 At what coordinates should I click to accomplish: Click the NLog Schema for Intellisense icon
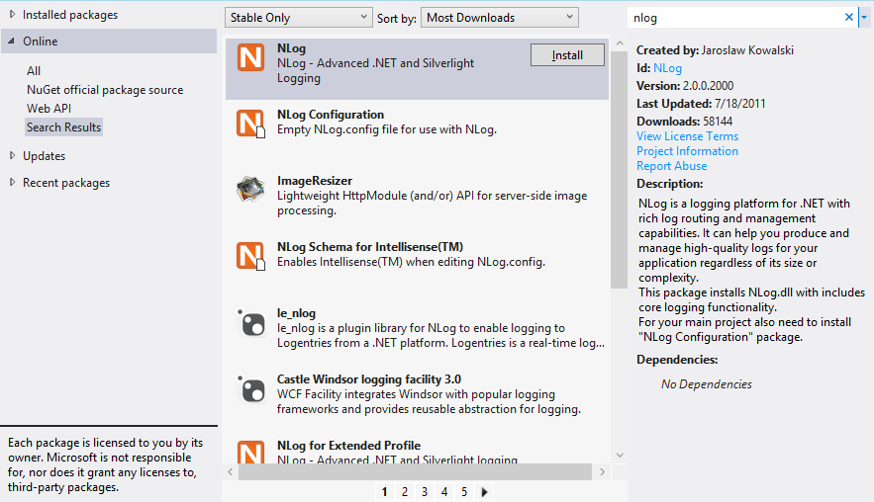(x=250, y=256)
